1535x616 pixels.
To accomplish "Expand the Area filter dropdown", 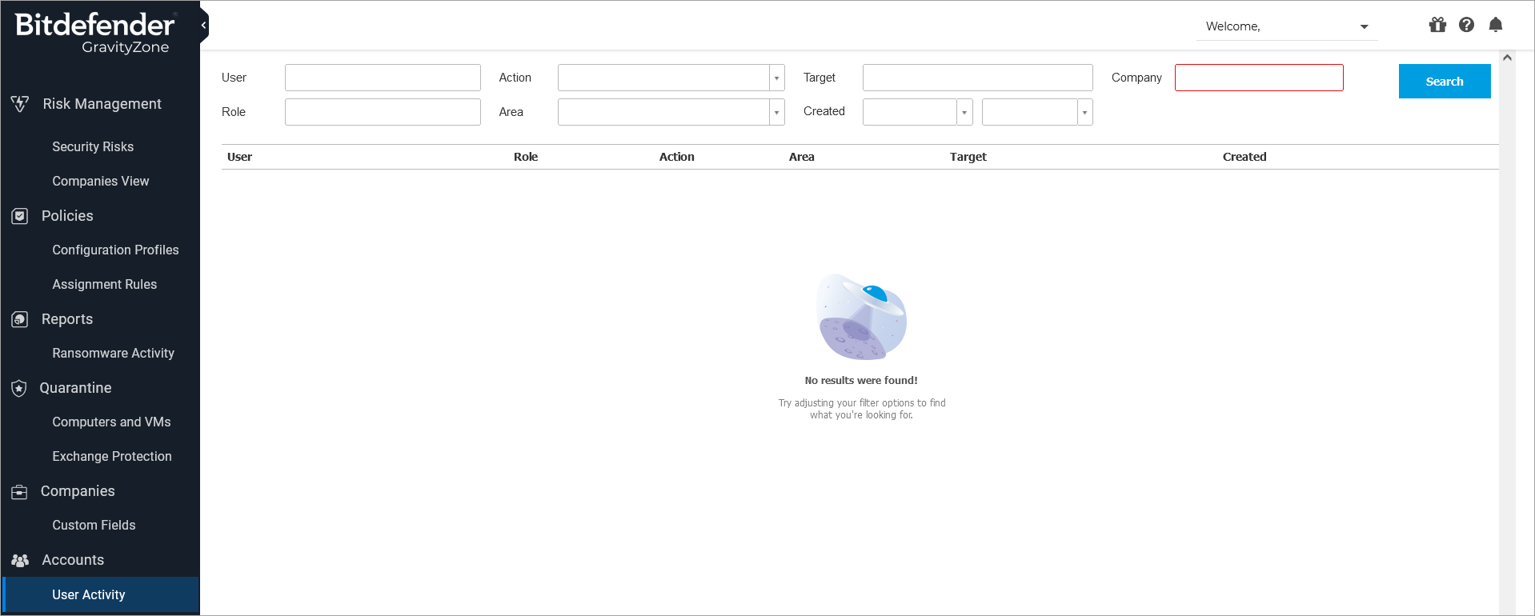I will coord(776,112).
